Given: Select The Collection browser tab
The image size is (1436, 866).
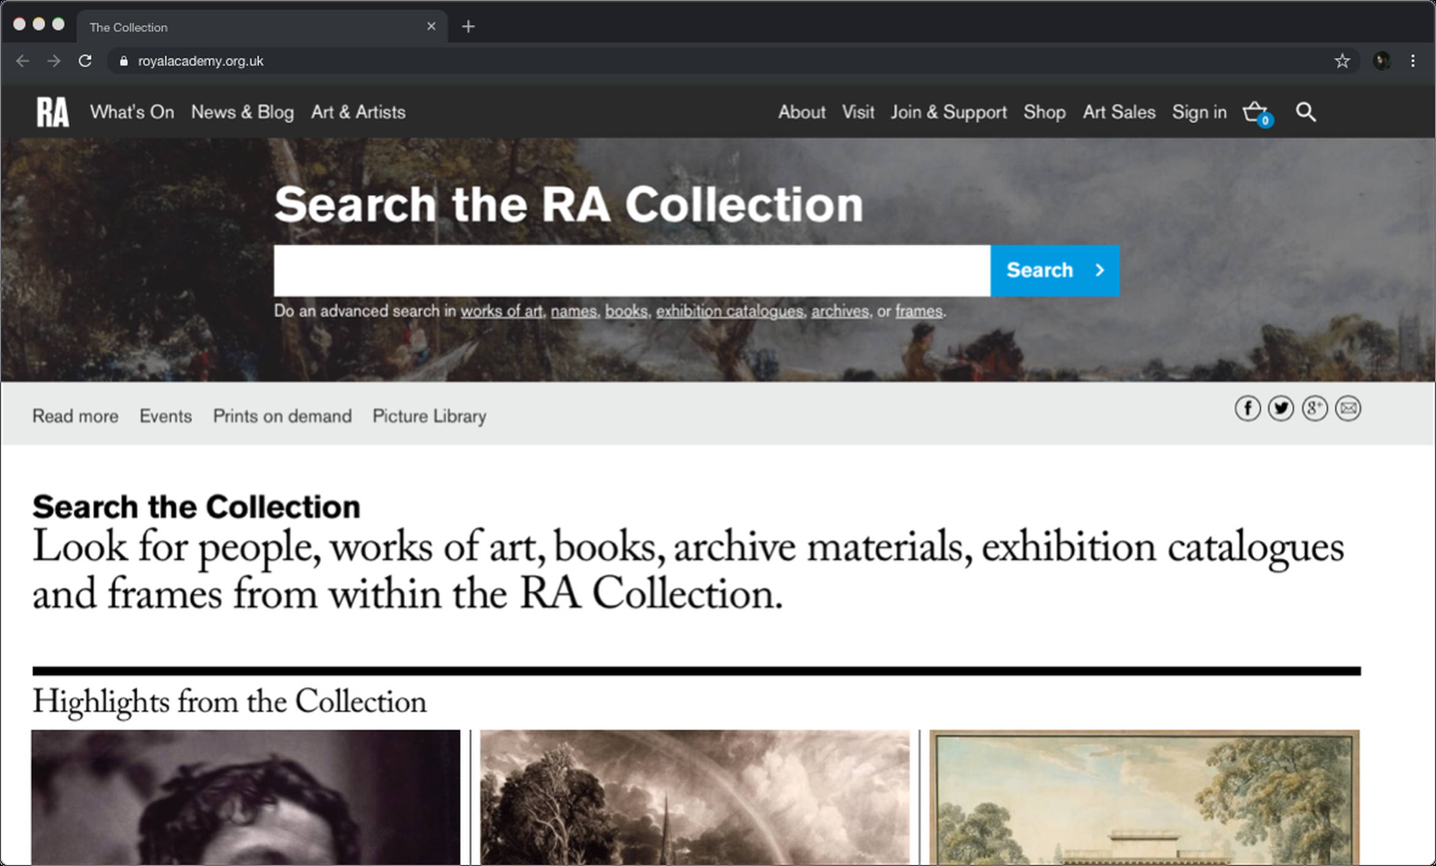Looking at the screenshot, I should [262, 26].
